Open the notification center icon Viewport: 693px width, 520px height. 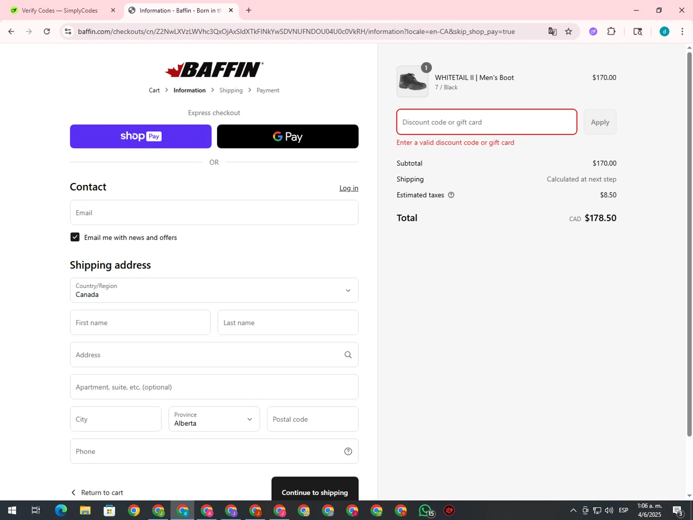(x=678, y=510)
